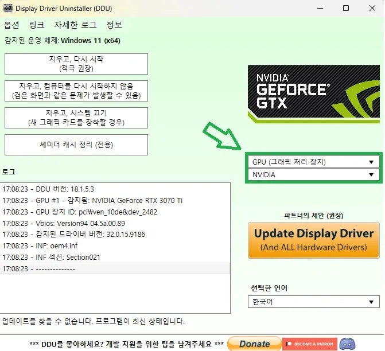385x351 pixels.
Task: Select log line Vbios: Version94 04.5a.00.89
Action: (x=115, y=223)
